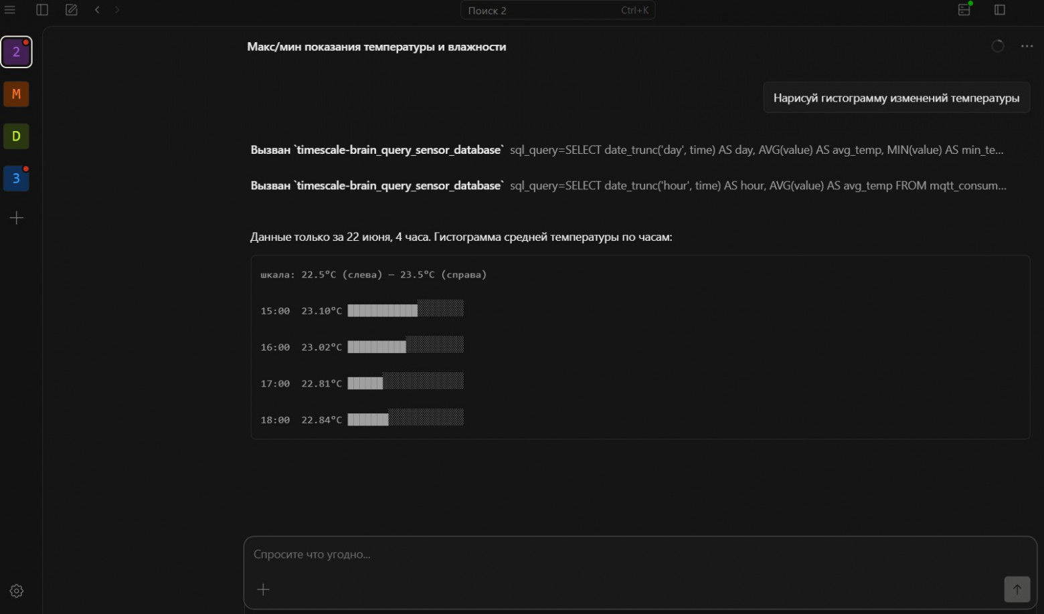Viewport: 1044px width, 614px height.
Task: Click user message 'Нарисуй гистограмму изменений температуры'
Action: 897,98
